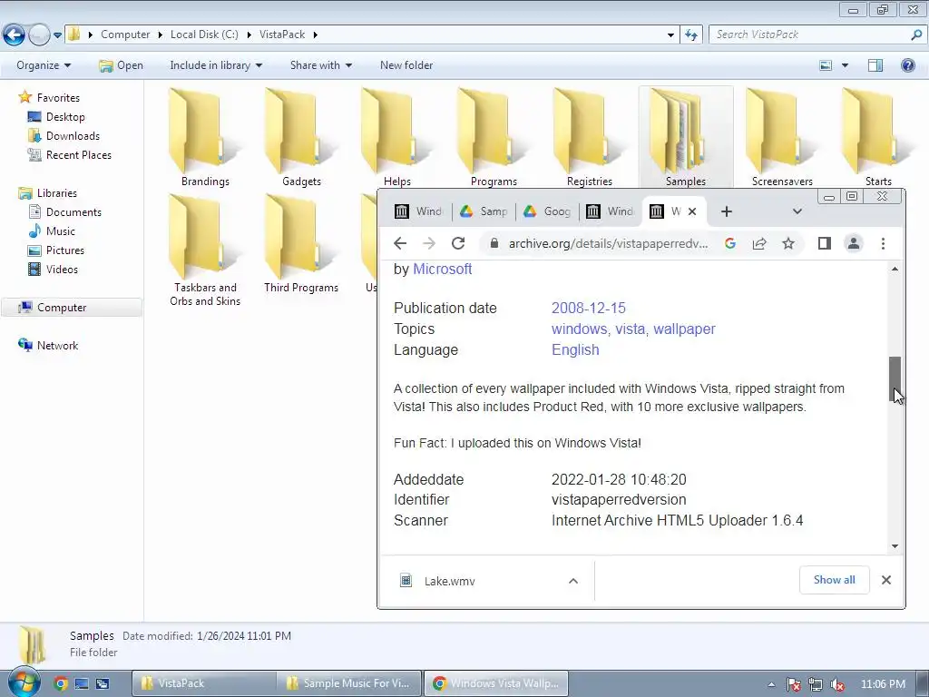929x697 pixels.
Task: Show hidden system tray icons
Action: pos(771,684)
